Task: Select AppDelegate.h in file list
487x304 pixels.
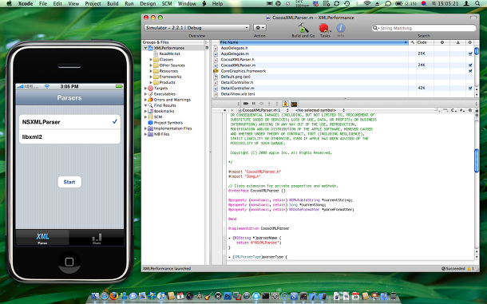Action: click(234, 48)
